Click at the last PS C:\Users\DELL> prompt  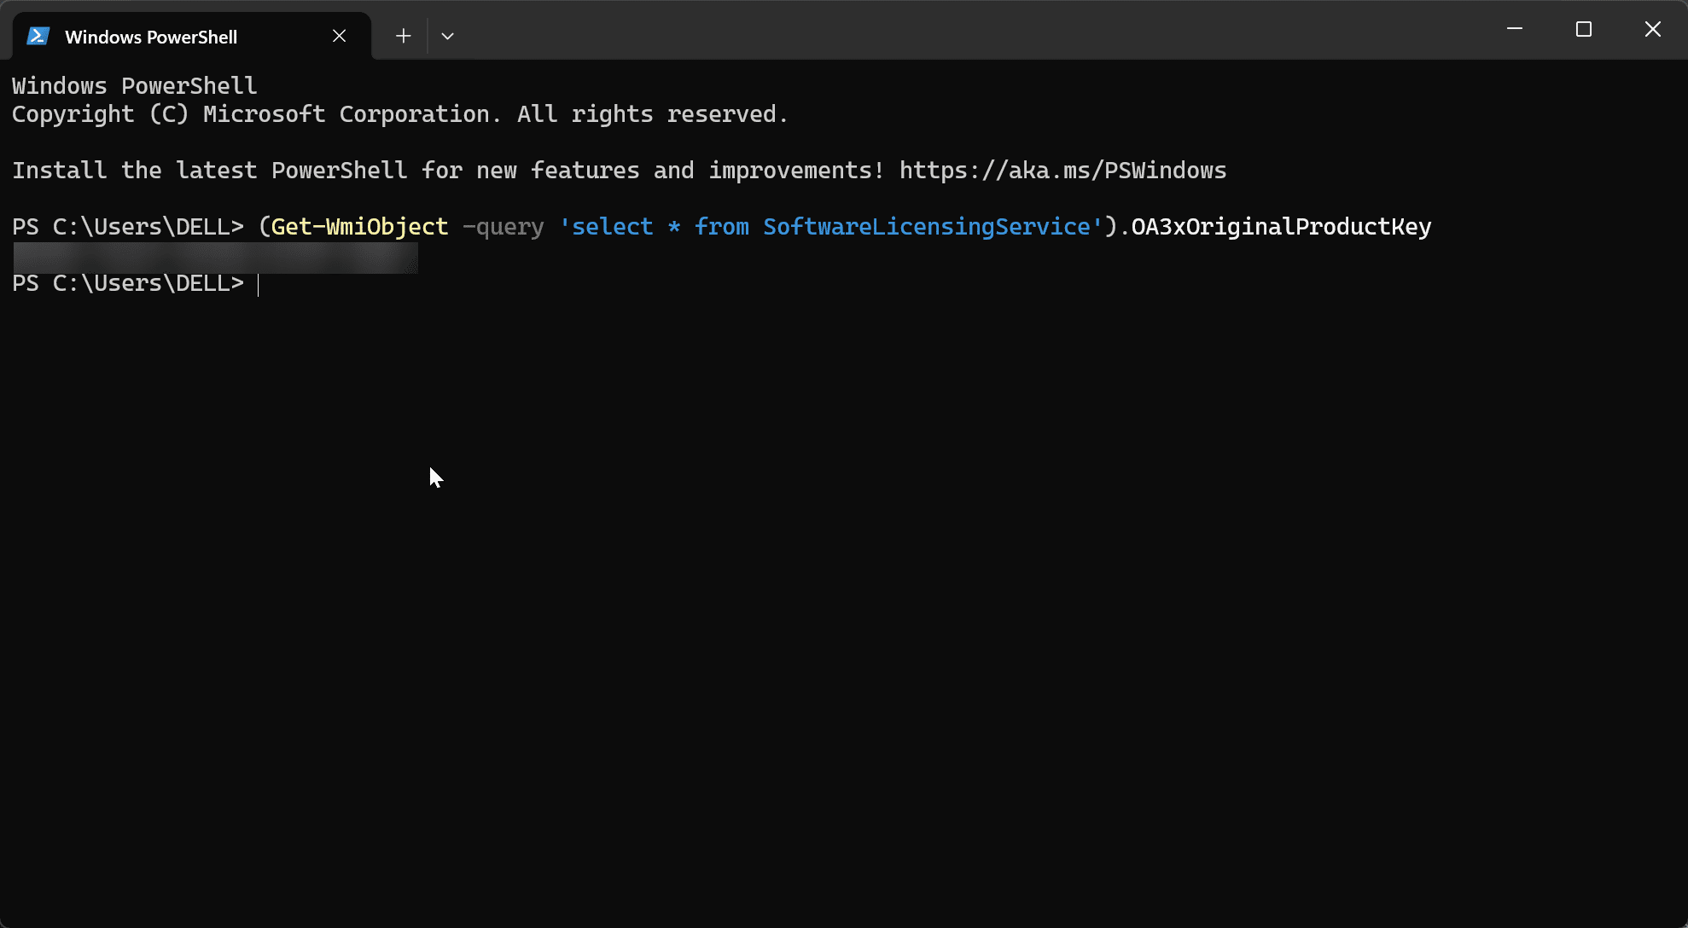coord(128,283)
